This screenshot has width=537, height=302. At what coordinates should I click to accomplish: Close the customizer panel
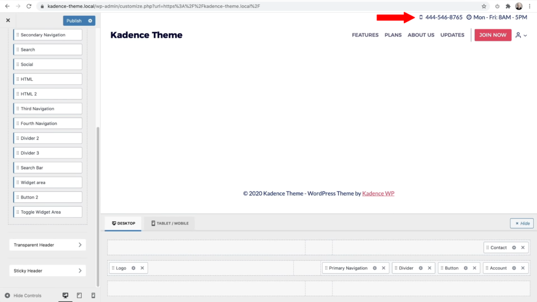pyautogui.click(x=8, y=20)
